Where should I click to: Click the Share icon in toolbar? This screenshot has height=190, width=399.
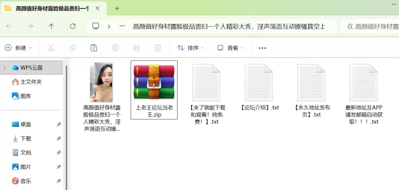(x=137, y=48)
